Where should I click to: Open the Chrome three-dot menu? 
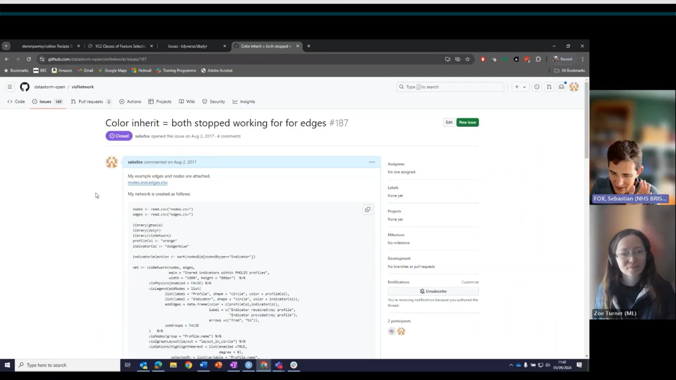(583, 59)
